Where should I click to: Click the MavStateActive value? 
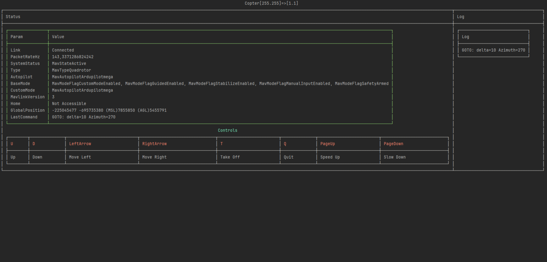(x=69, y=64)
